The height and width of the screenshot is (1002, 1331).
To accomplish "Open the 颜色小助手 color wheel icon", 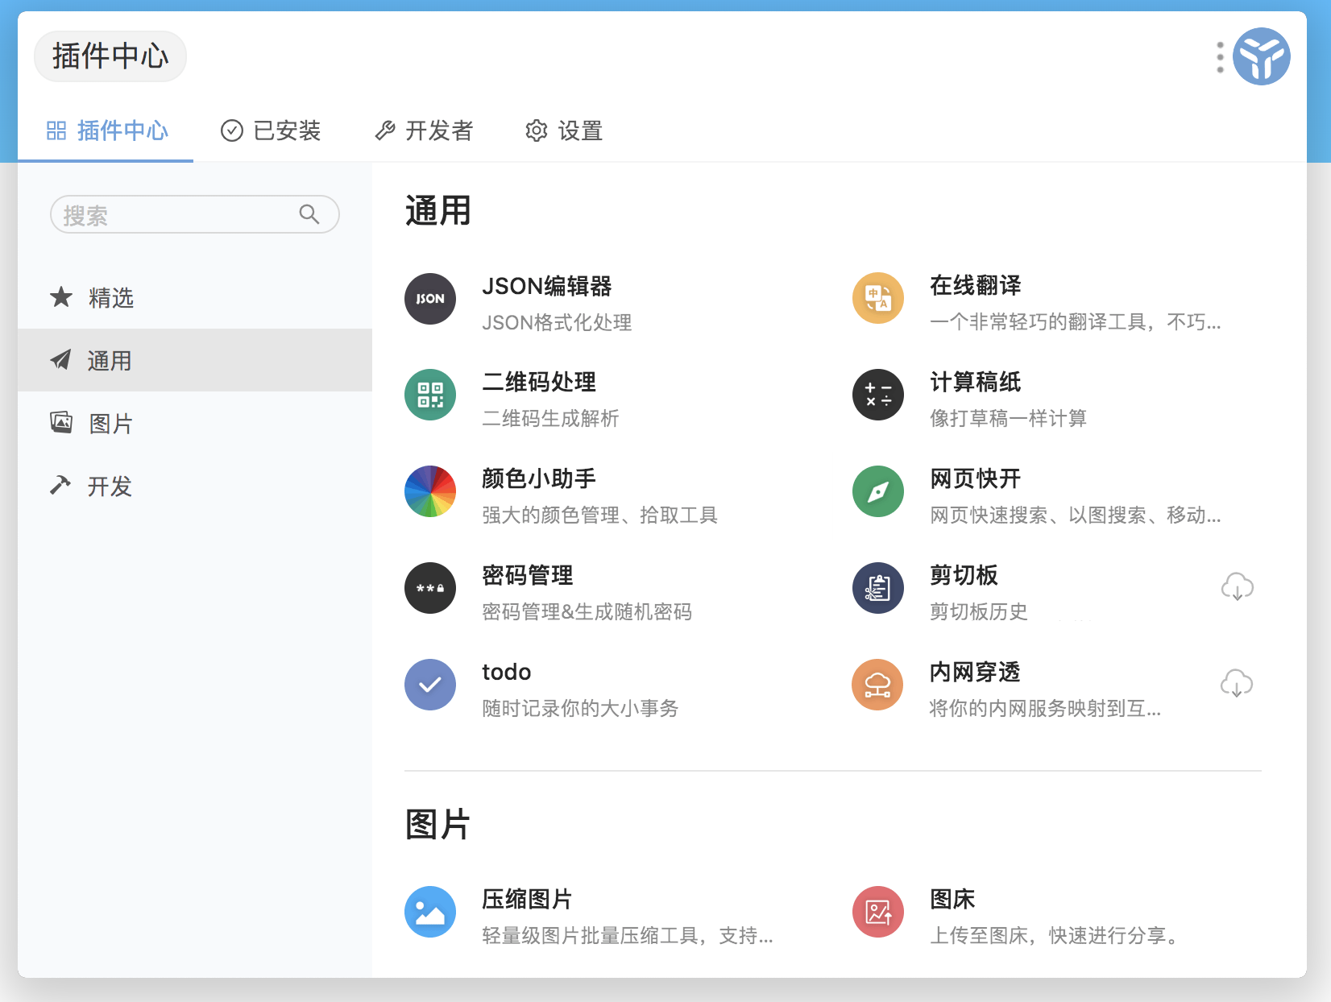I will point(430,491).
